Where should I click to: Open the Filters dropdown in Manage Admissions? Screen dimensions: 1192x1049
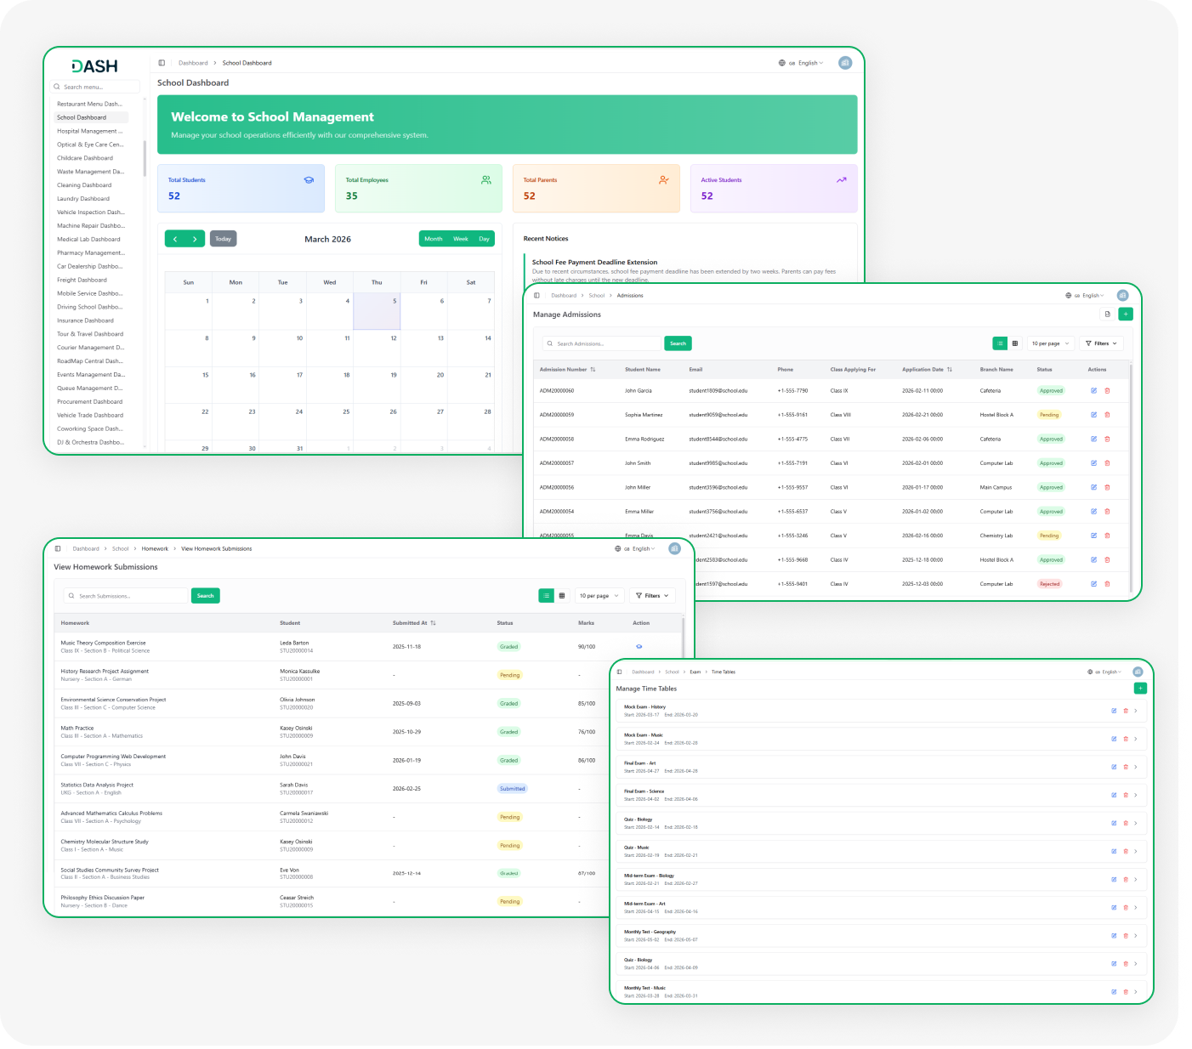(1102, 343)
